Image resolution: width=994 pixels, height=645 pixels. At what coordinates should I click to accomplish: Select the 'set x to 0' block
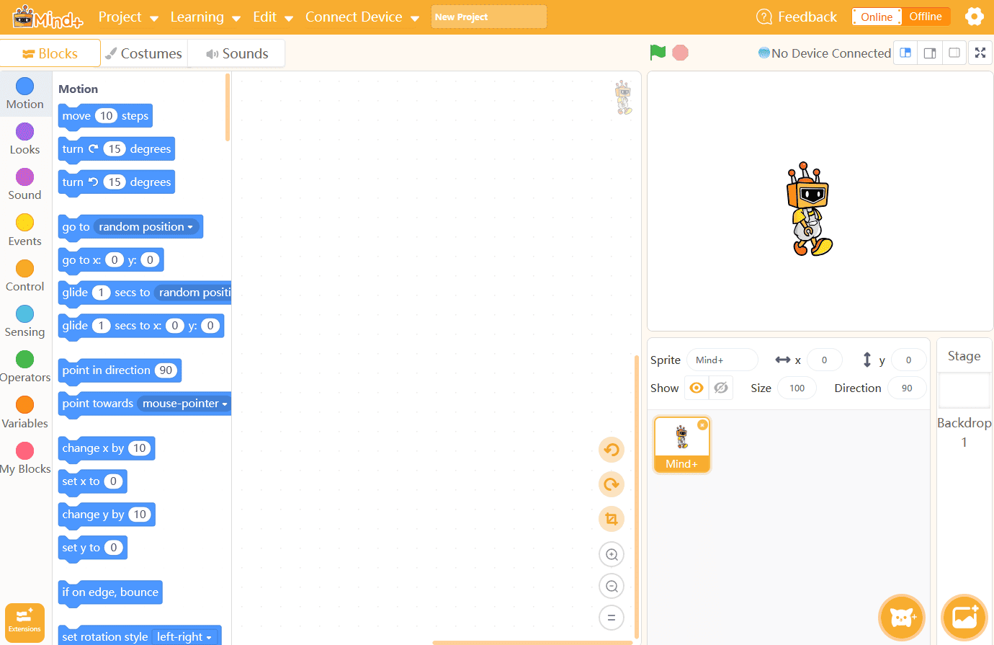93,481
